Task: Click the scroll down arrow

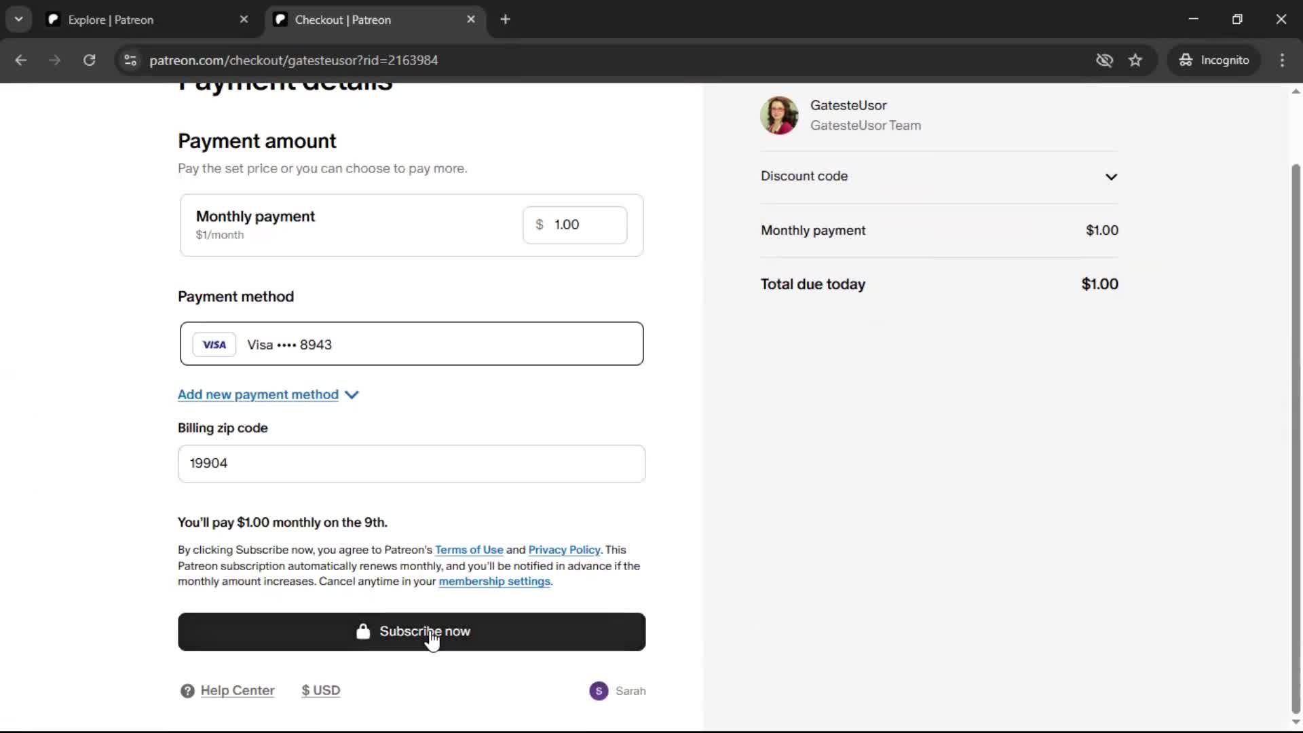Action: 1296,723
